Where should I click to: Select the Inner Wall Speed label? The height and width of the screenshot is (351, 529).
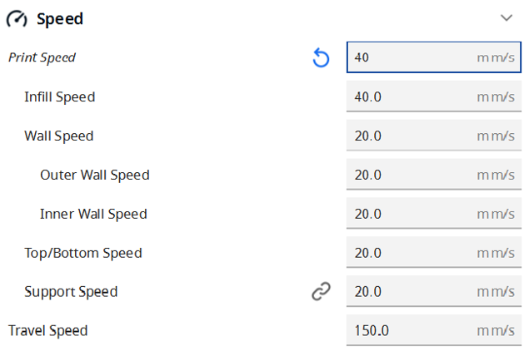[93, 214]
